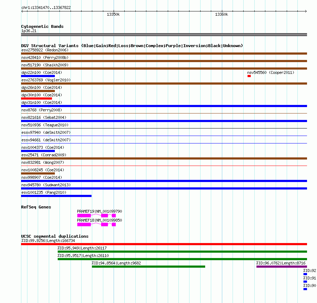The width and height of the screenshot is (317, 303).
Task: Click the ruler's left arrow end
Action: [22, 11]
